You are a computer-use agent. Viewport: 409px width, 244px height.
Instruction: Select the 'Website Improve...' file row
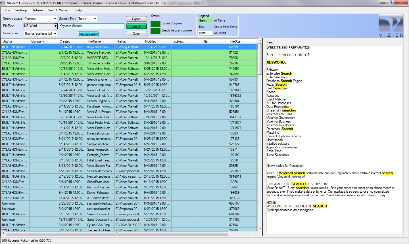pyautogui.click(x=129, y=52)
